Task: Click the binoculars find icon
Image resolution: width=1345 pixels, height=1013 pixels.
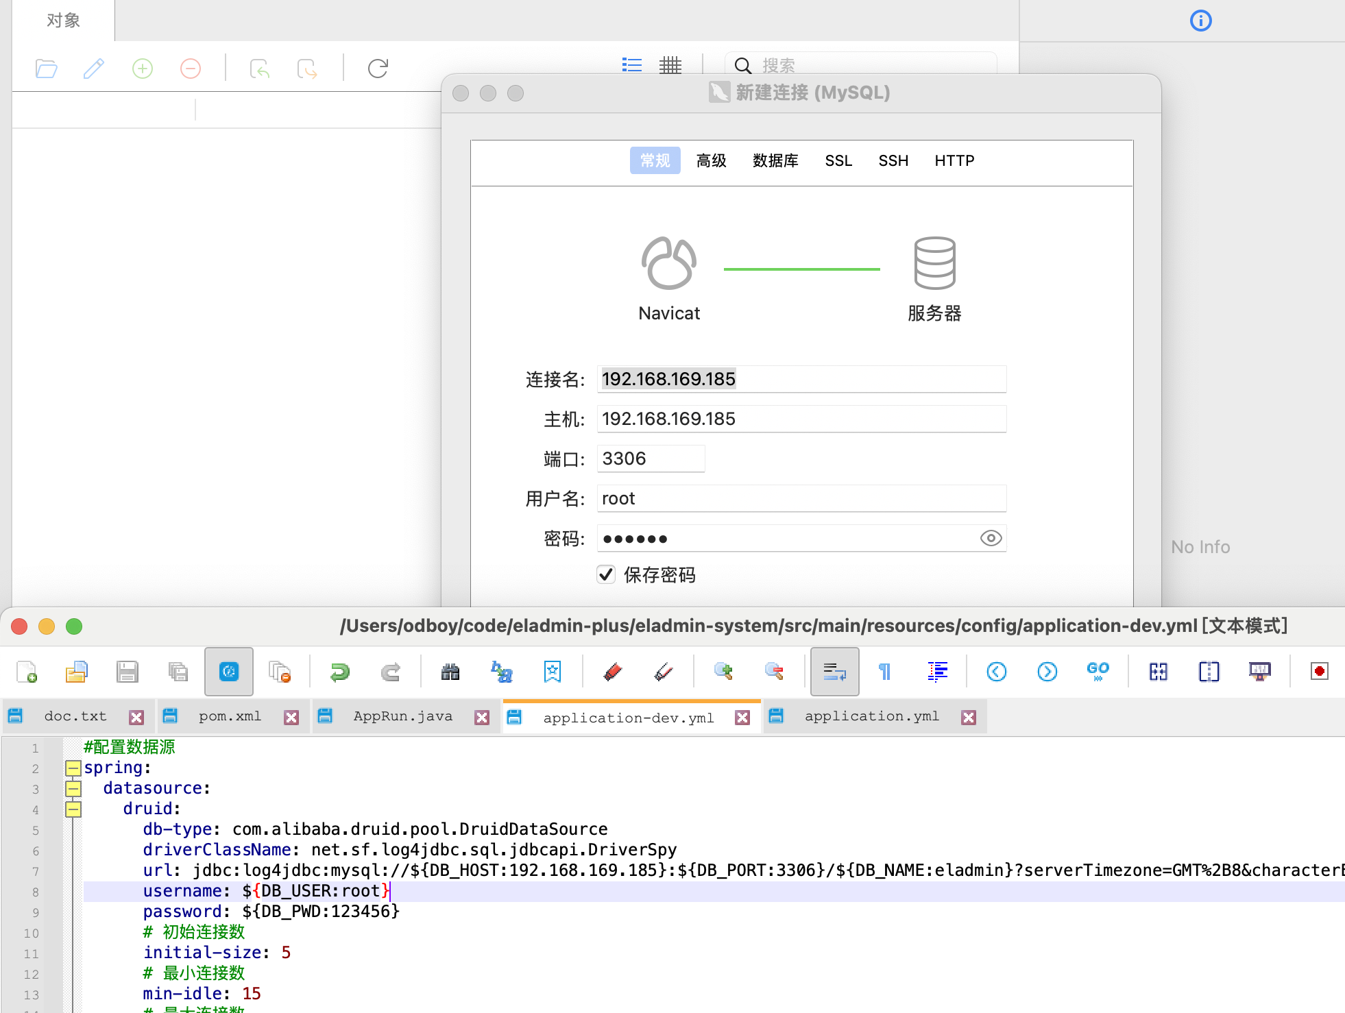Action: pos(450,672)
